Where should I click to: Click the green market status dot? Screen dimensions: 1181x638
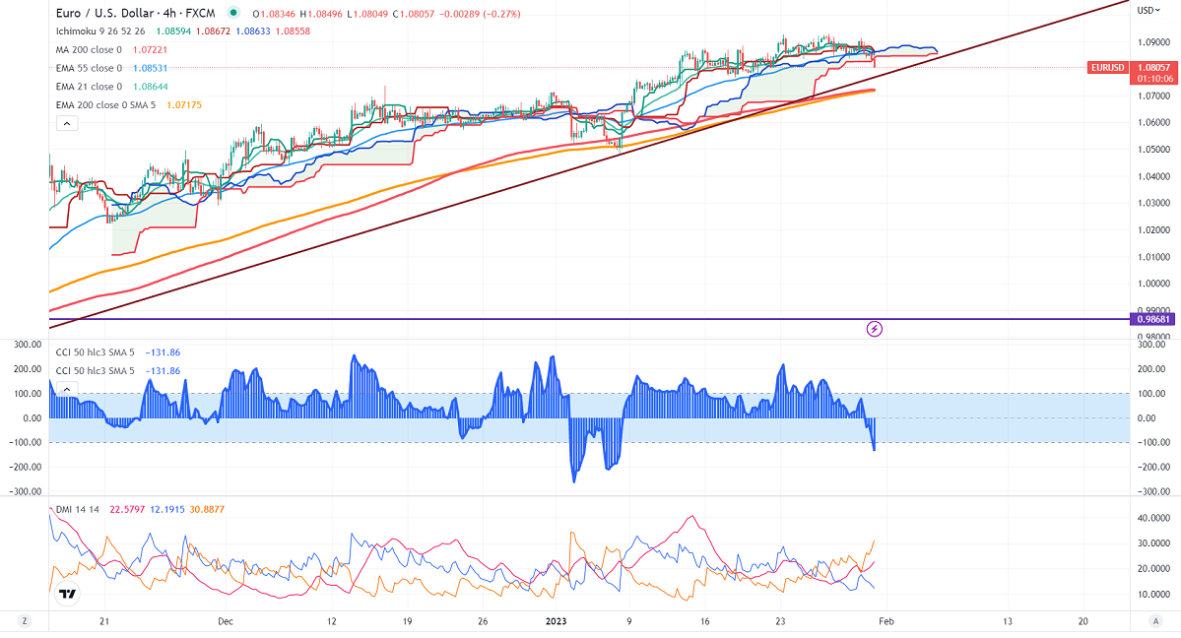pyautogui.click(x=231, y=14)
